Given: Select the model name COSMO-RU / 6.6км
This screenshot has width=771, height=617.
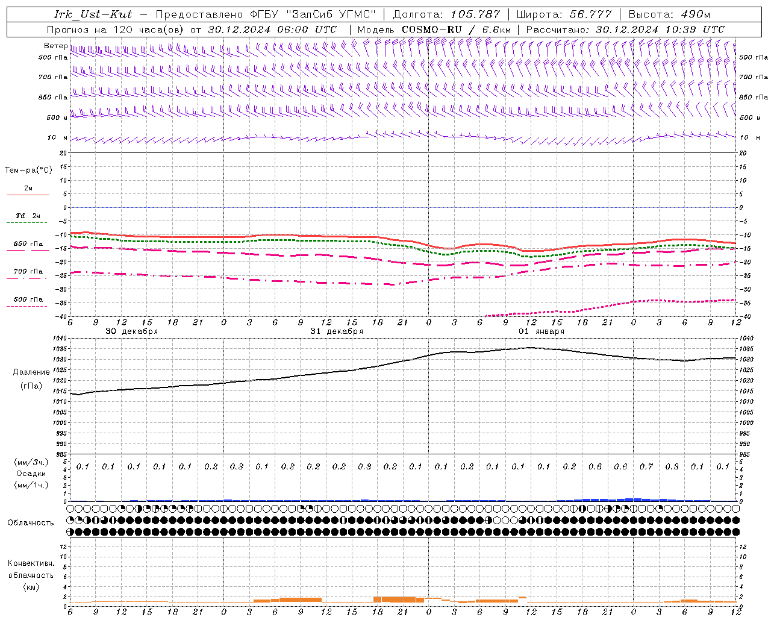Looking at the screenshot, I should click(457, 30).
